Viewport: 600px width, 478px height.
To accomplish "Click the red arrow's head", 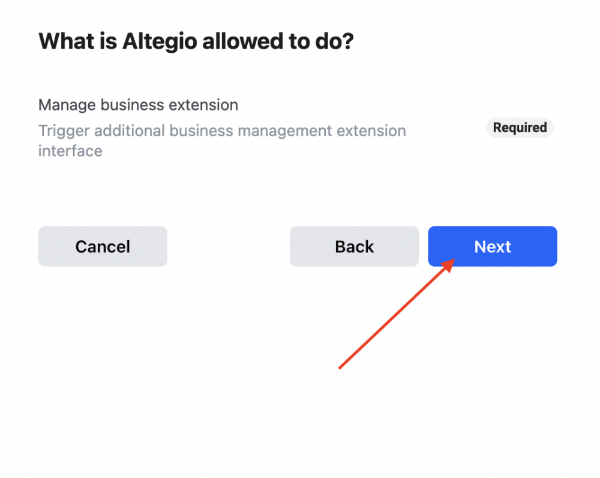I will [448, 265].
